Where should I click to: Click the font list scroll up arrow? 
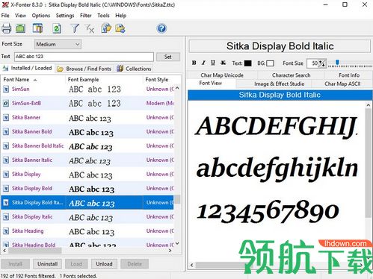(177, 88)
